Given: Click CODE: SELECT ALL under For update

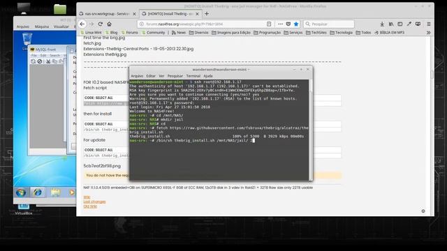Looking at the screenshot, I should click(x=98, y=150).
